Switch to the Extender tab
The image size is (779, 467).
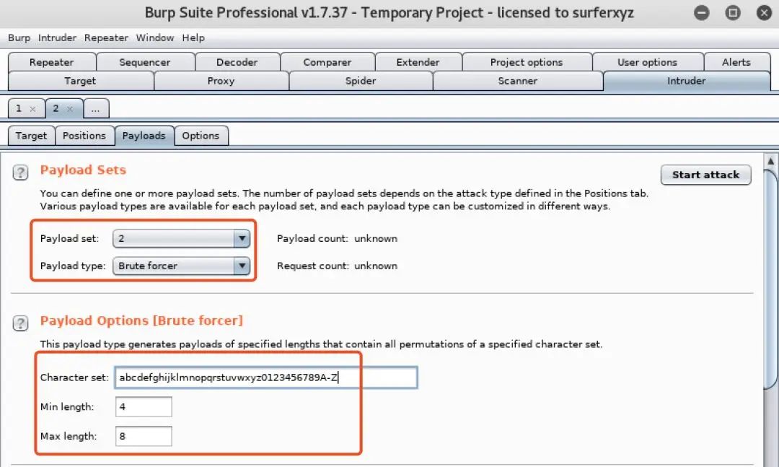(x=418, y=62)
